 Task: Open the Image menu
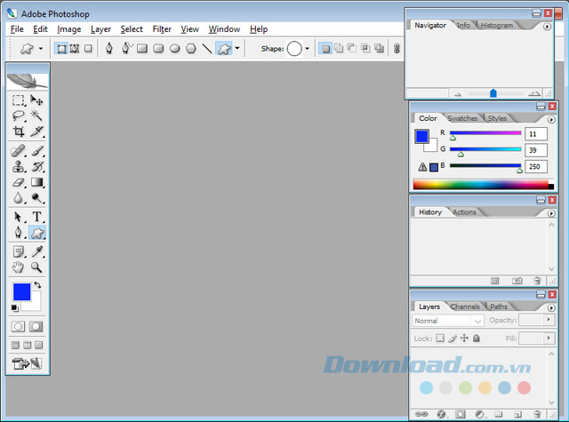point(69,29)
